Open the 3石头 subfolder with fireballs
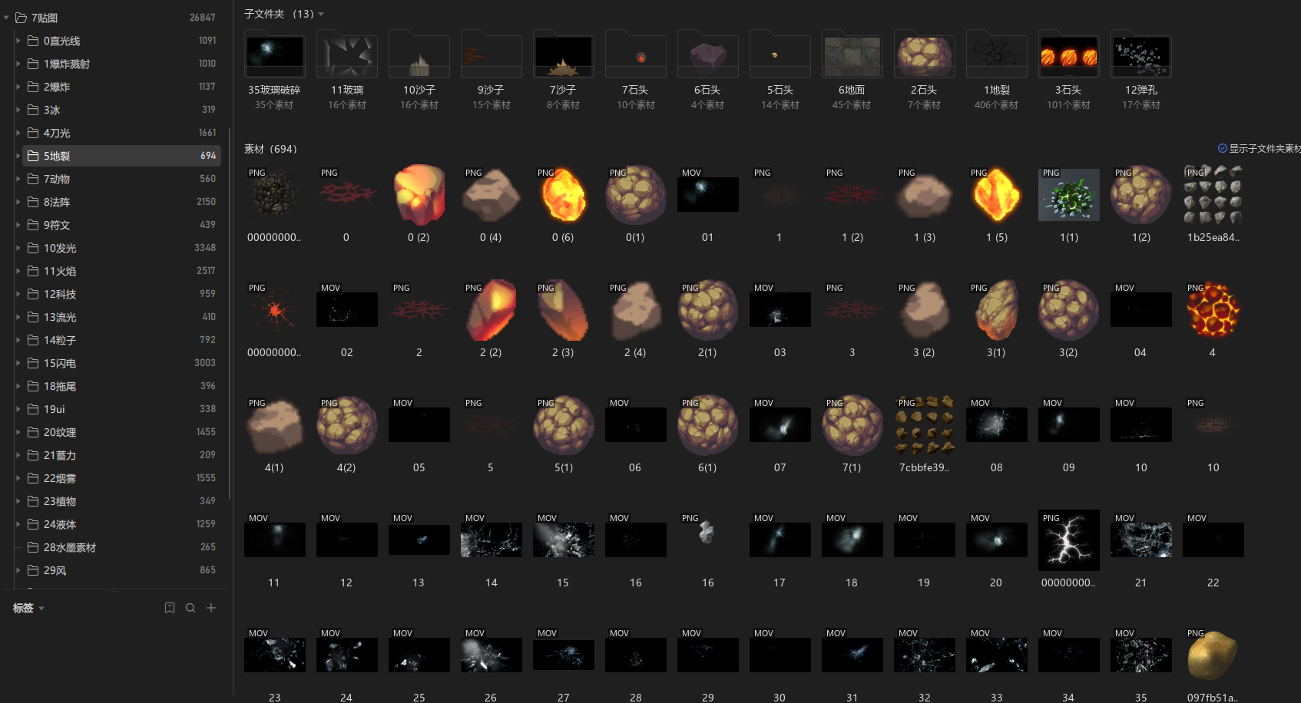Screen dimensions: 1301x703 tap(1068, 54)
